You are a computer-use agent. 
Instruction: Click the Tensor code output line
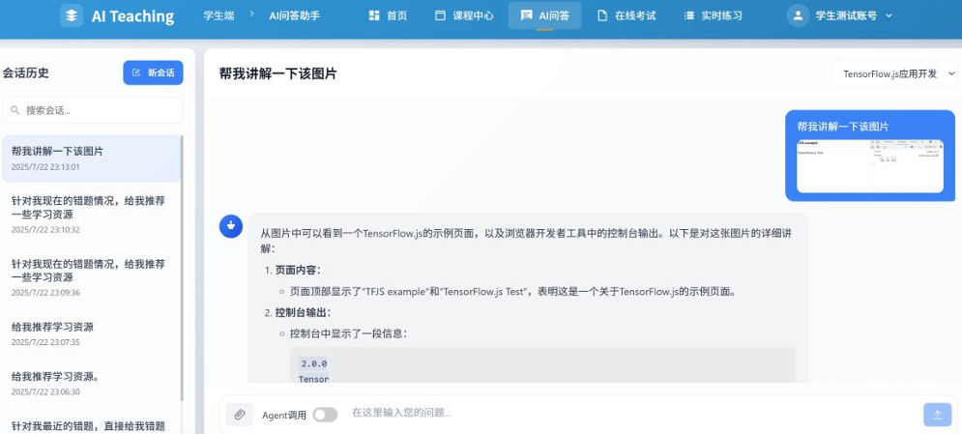313,379
